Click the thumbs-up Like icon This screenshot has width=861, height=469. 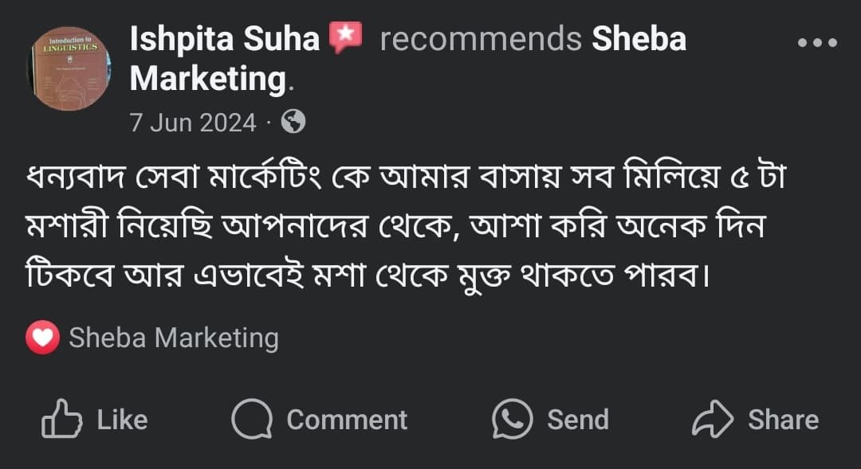[x=61, y=420]
